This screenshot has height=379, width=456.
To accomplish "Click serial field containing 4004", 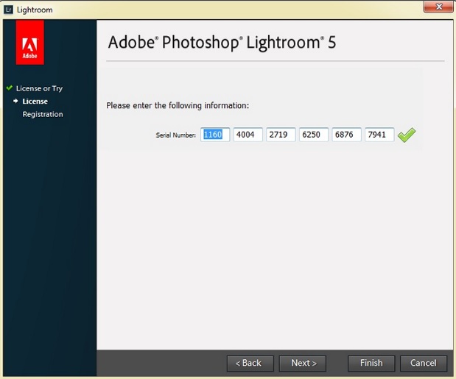I will click(248, 135).
